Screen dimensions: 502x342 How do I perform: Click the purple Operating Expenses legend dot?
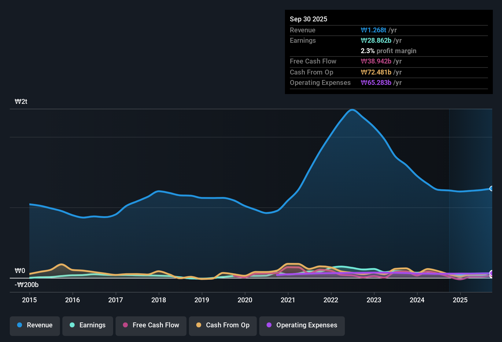[269, 325]
